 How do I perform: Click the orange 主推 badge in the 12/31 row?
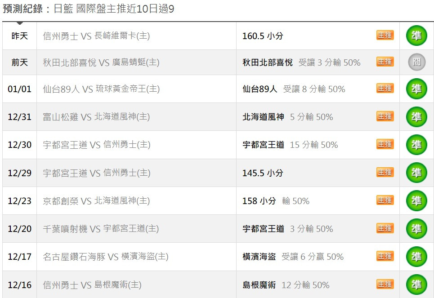(x=385, y=116)
